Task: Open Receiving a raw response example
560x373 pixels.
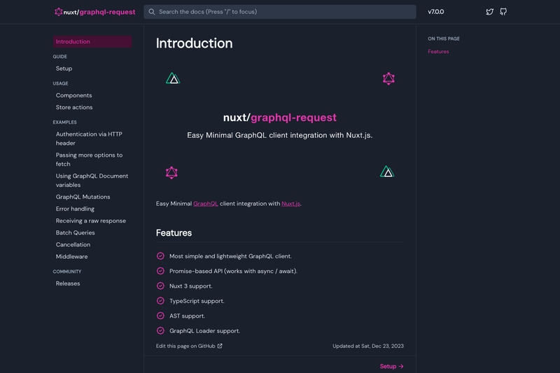Action: pos(91,220)
